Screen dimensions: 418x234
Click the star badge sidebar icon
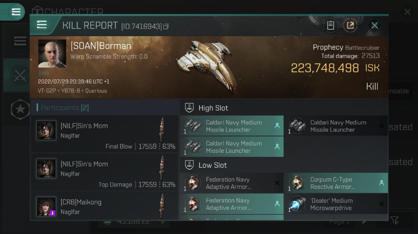[x=20, y=109]
